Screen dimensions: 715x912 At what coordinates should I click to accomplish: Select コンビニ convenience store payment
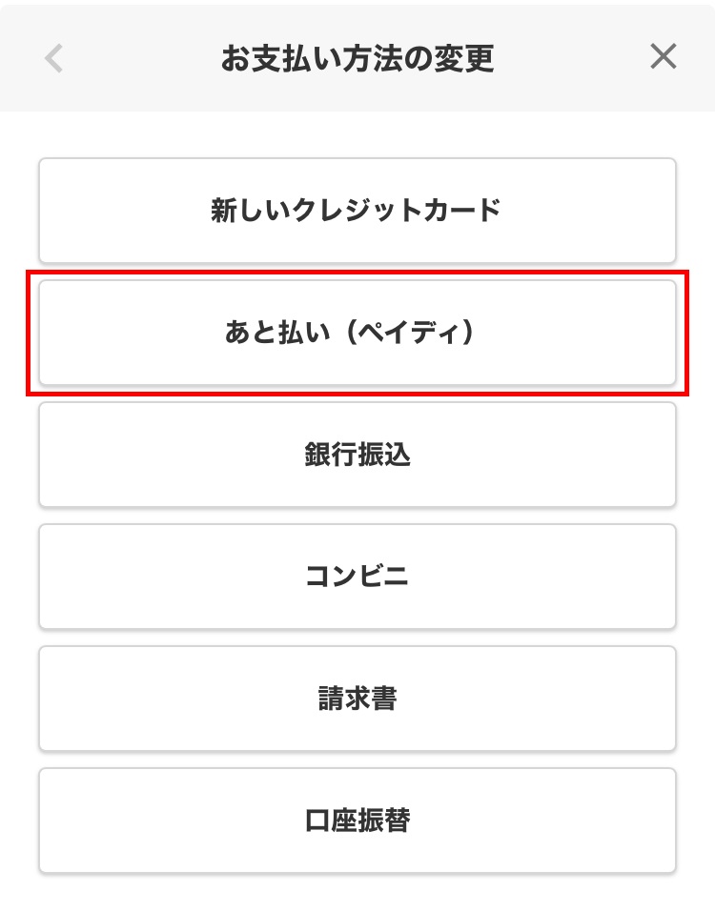(357, 577)
